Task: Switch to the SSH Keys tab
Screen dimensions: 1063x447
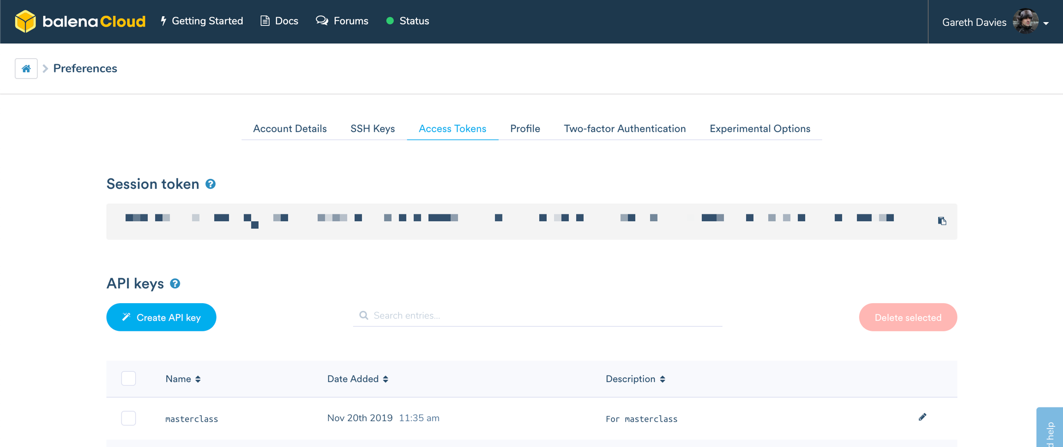Action: point(372,129)
